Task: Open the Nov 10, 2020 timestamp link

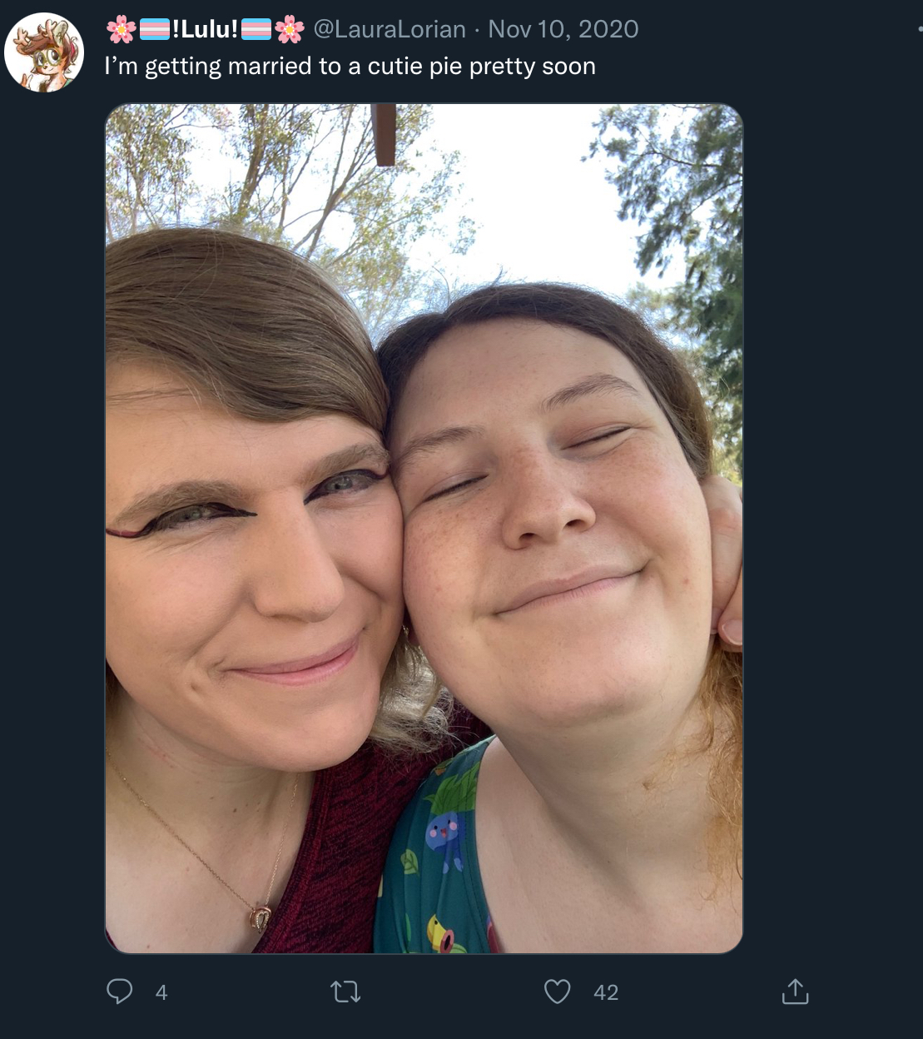Action: [563, 29]
